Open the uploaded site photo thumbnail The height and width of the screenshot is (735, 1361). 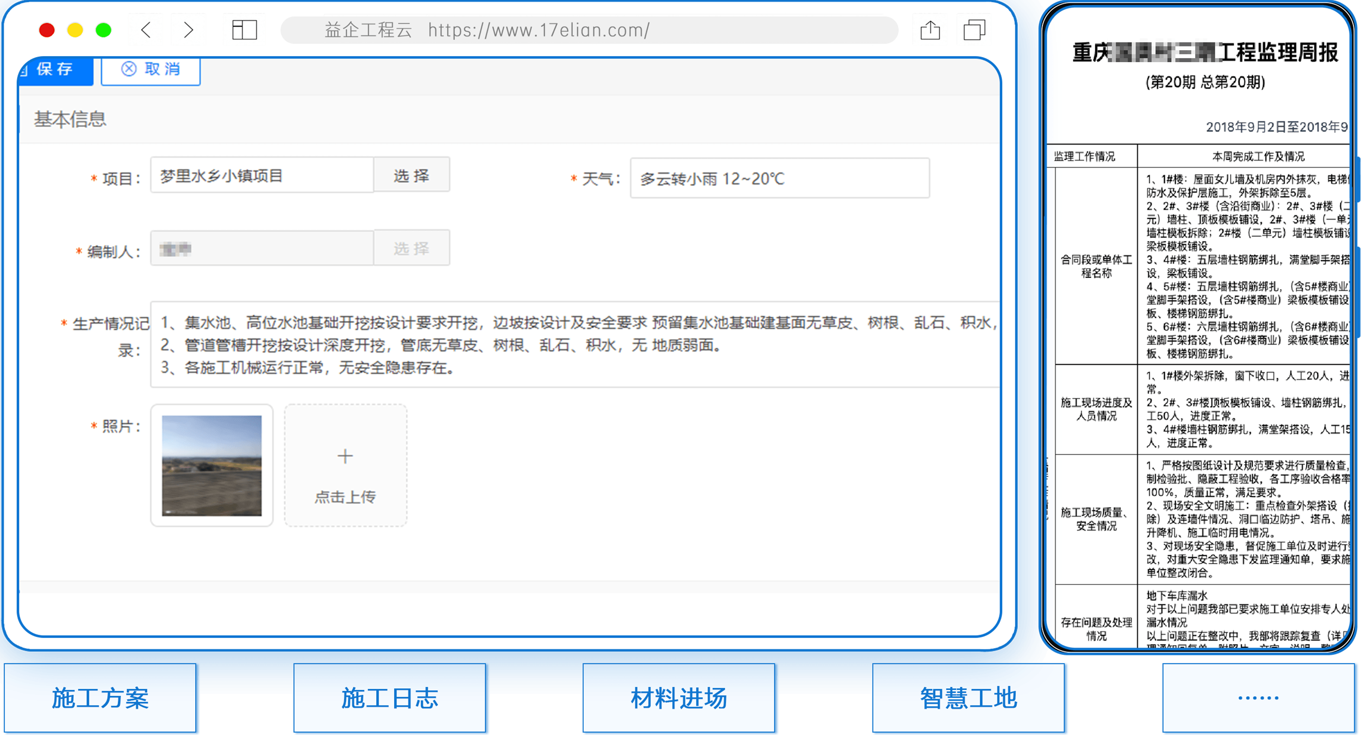(x=211, y=465)
